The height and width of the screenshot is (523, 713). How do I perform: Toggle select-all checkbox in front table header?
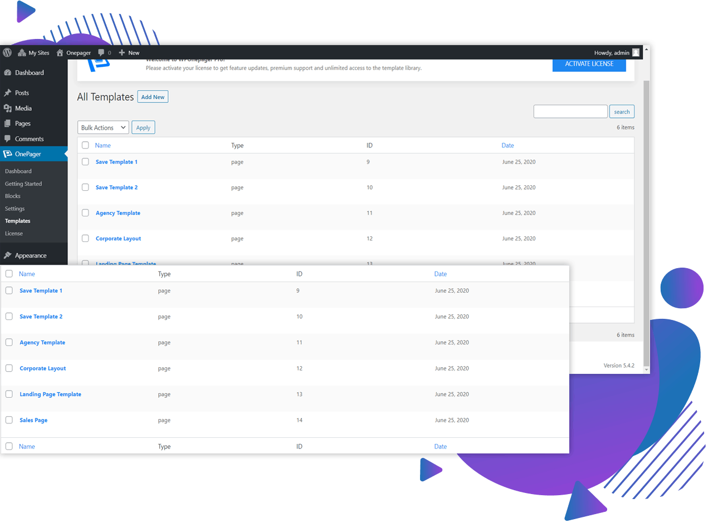[9, 274]
